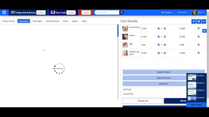Click the Grand Total label

coord(128,94)
